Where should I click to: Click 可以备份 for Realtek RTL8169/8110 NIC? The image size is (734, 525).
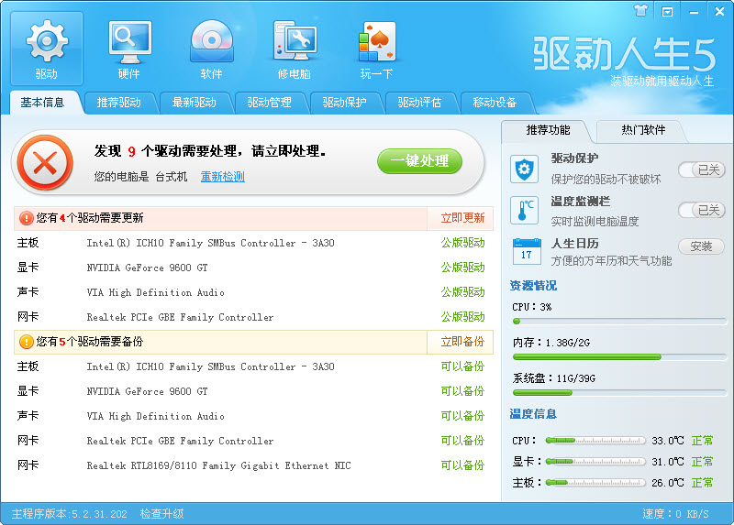point(462,466)
